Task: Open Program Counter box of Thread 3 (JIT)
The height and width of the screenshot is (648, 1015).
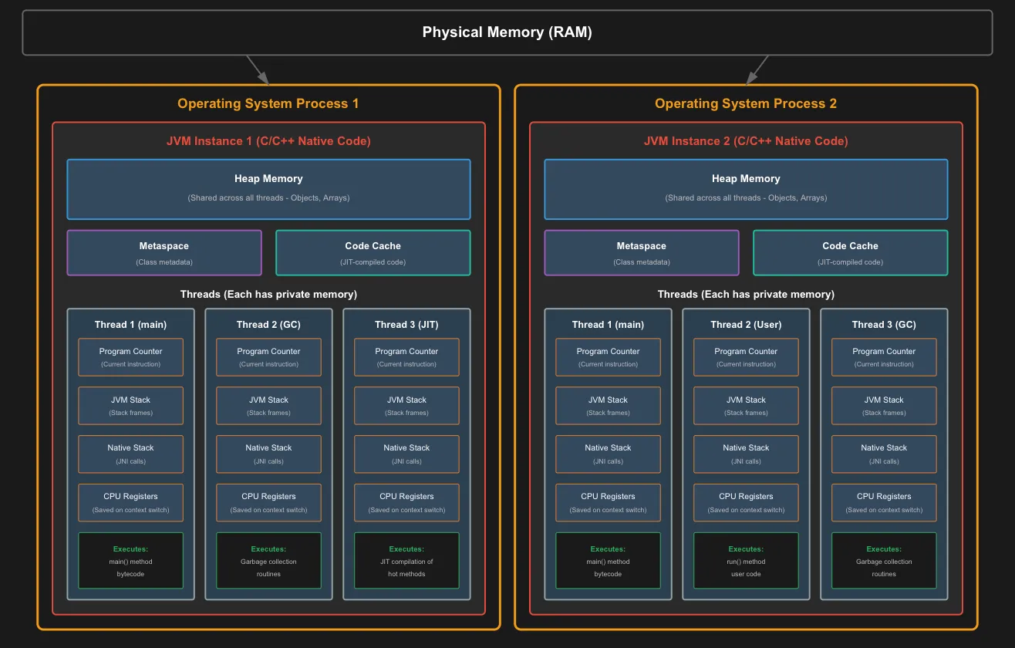Action: pyautogui.click(x=406, y=357)
